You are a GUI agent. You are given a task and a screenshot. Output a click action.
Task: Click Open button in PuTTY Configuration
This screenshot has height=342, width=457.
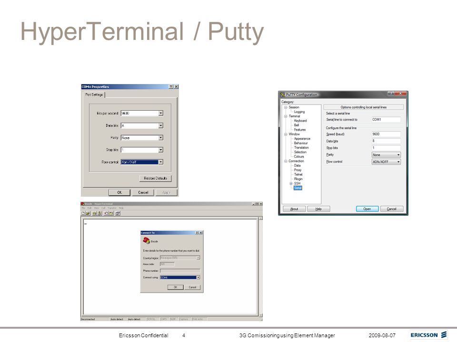tap(367, 209)
